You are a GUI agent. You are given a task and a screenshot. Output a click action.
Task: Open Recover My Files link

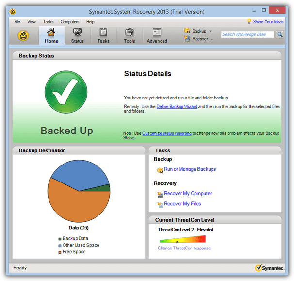(182, 204)
